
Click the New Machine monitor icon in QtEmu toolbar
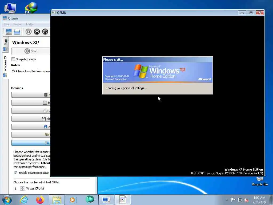coord(9,31)
